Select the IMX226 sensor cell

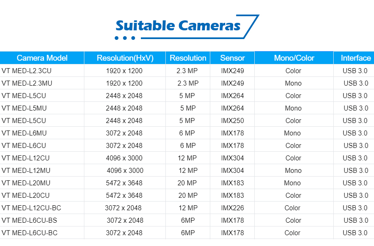[232, 208]
